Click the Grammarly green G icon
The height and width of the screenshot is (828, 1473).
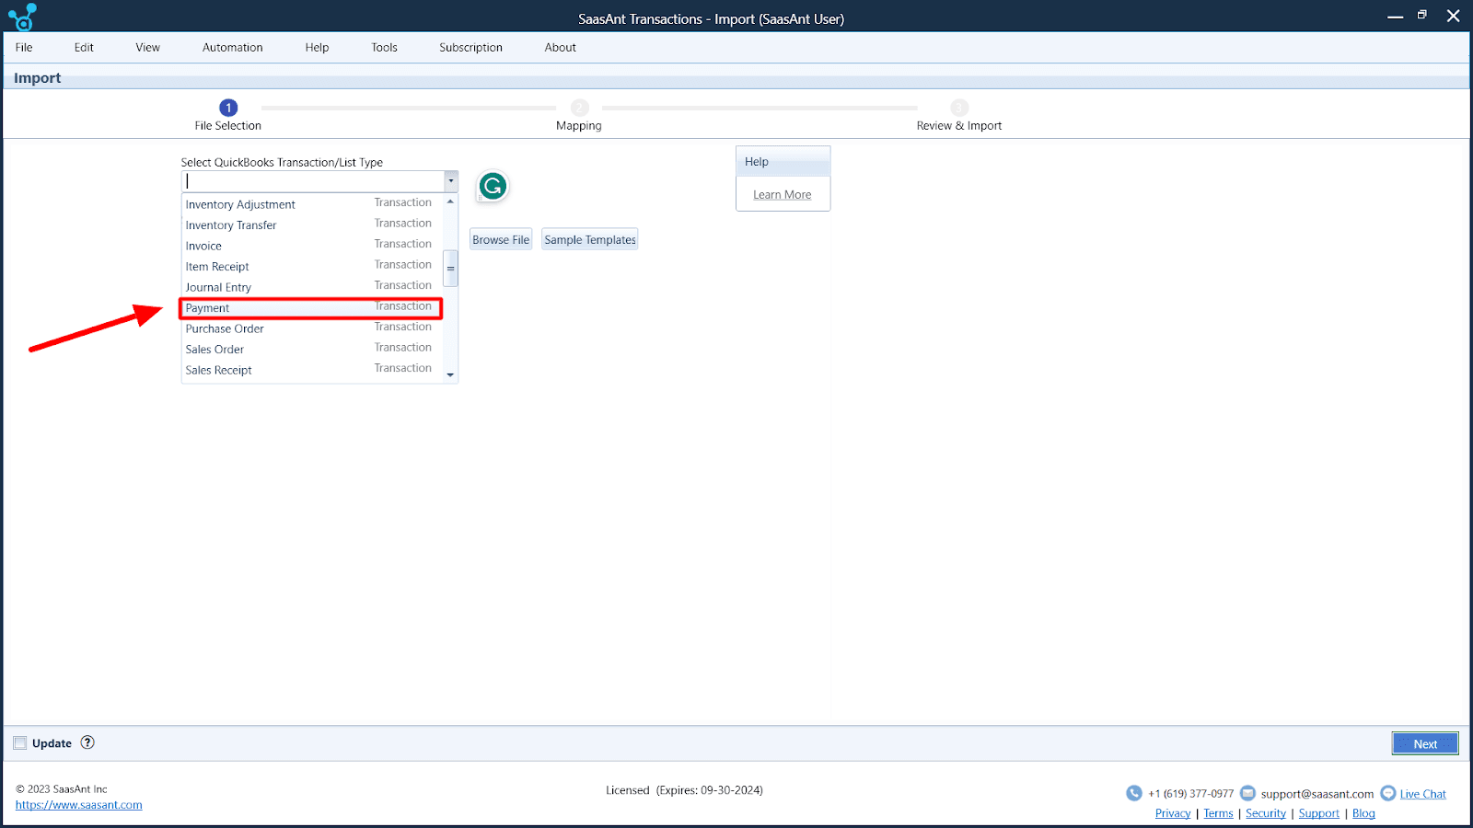point(493,187)
